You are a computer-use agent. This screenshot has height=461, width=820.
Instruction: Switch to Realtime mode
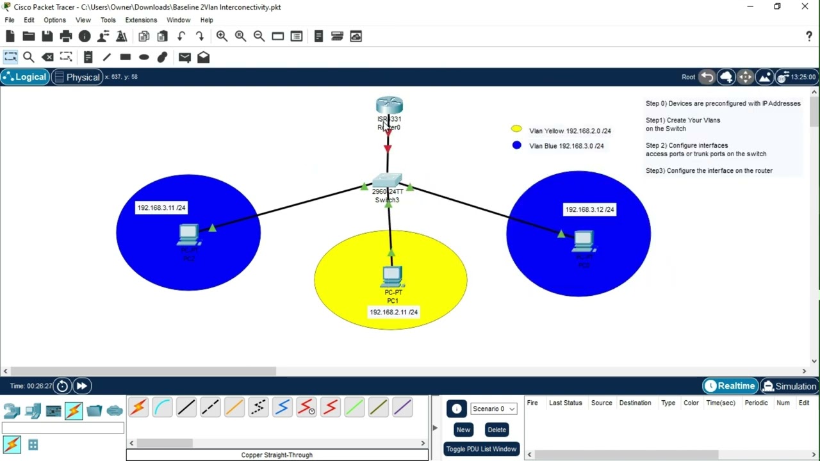[730, 386]
